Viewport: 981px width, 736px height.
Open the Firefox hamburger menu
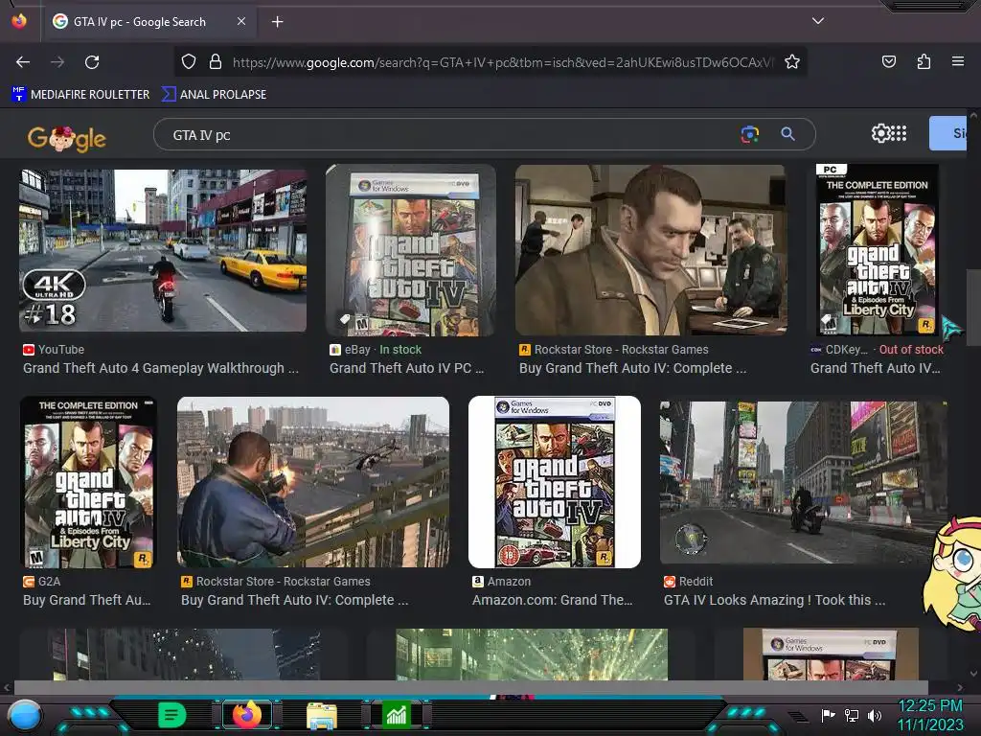click(x=958, y=61)
